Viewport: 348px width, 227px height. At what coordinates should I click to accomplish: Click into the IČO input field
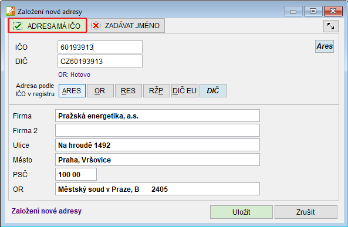click(x=100, y=47)
